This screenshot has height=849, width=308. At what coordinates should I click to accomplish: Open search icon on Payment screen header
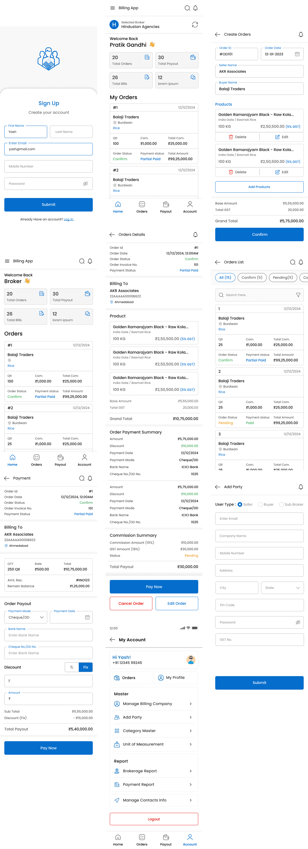(82, 478)
